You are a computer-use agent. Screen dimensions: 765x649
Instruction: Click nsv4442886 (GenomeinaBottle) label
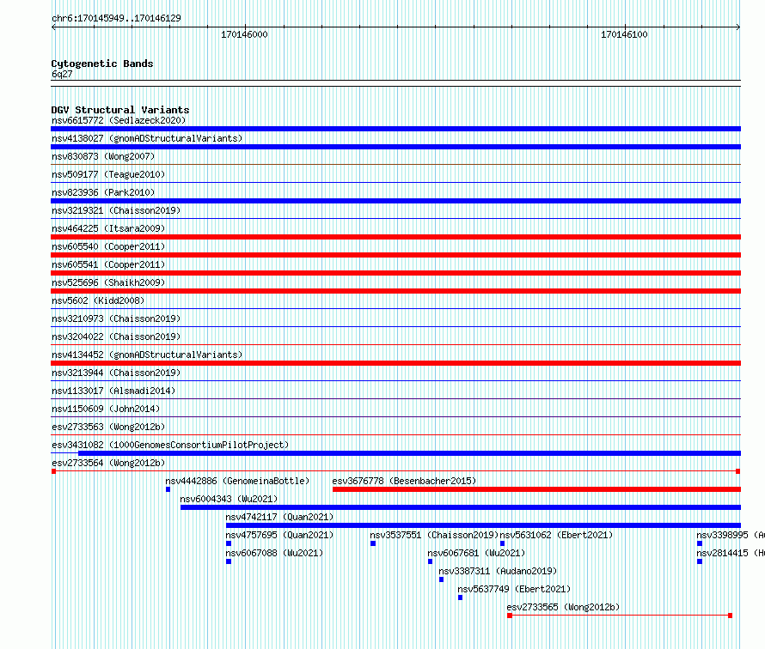237,481
